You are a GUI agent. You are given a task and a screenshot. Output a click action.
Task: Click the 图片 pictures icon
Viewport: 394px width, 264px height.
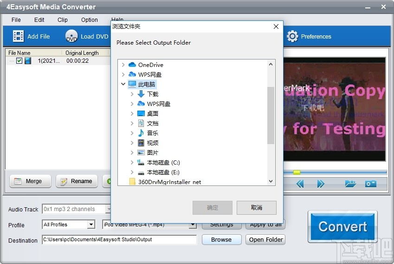[x=141, y=152]
